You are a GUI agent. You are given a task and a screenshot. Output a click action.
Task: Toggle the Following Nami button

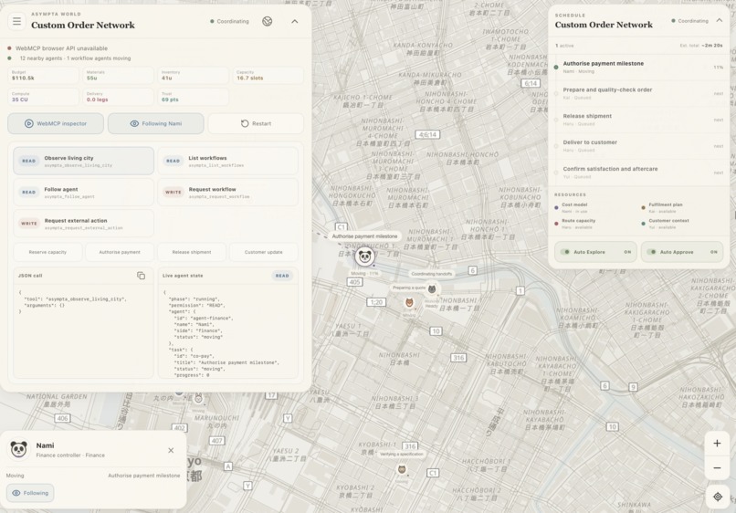coord(156,123)
